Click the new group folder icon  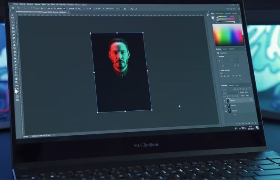point(249,123)
